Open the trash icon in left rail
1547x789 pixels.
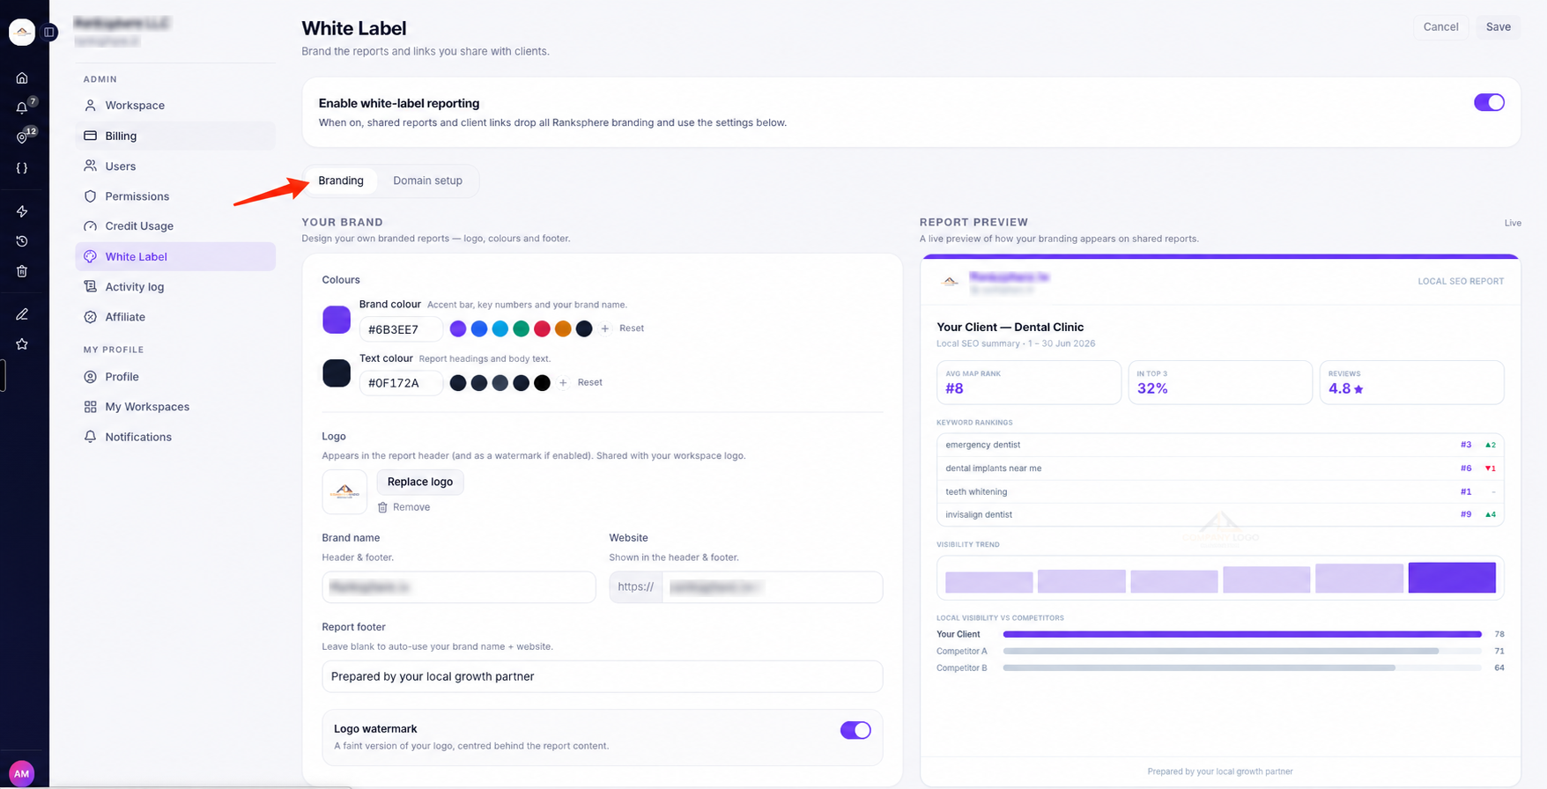coord(22,271)
